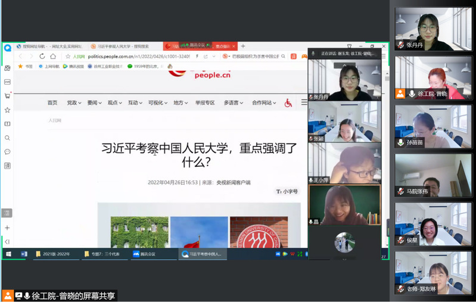Open the hamburger menu on people.cn
Screen dimensions: 476x302
304,103
